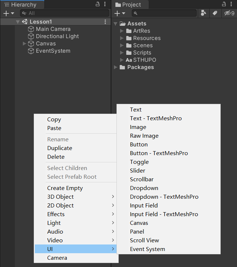The width and height of the screenshot is (237, 267).
Task: Open the Project panel three-dot options menu
Action: (231, 4)
